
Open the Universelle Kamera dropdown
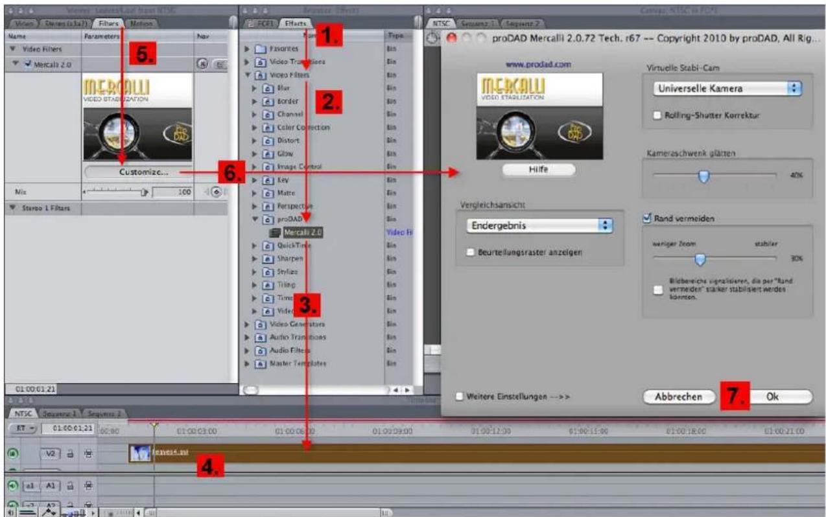click(x=727, y=89)
